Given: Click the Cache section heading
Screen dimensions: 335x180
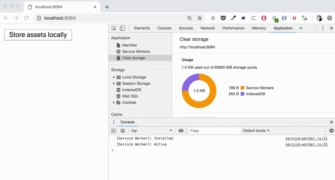Looking at the screenshot, I should coord(117,115).
